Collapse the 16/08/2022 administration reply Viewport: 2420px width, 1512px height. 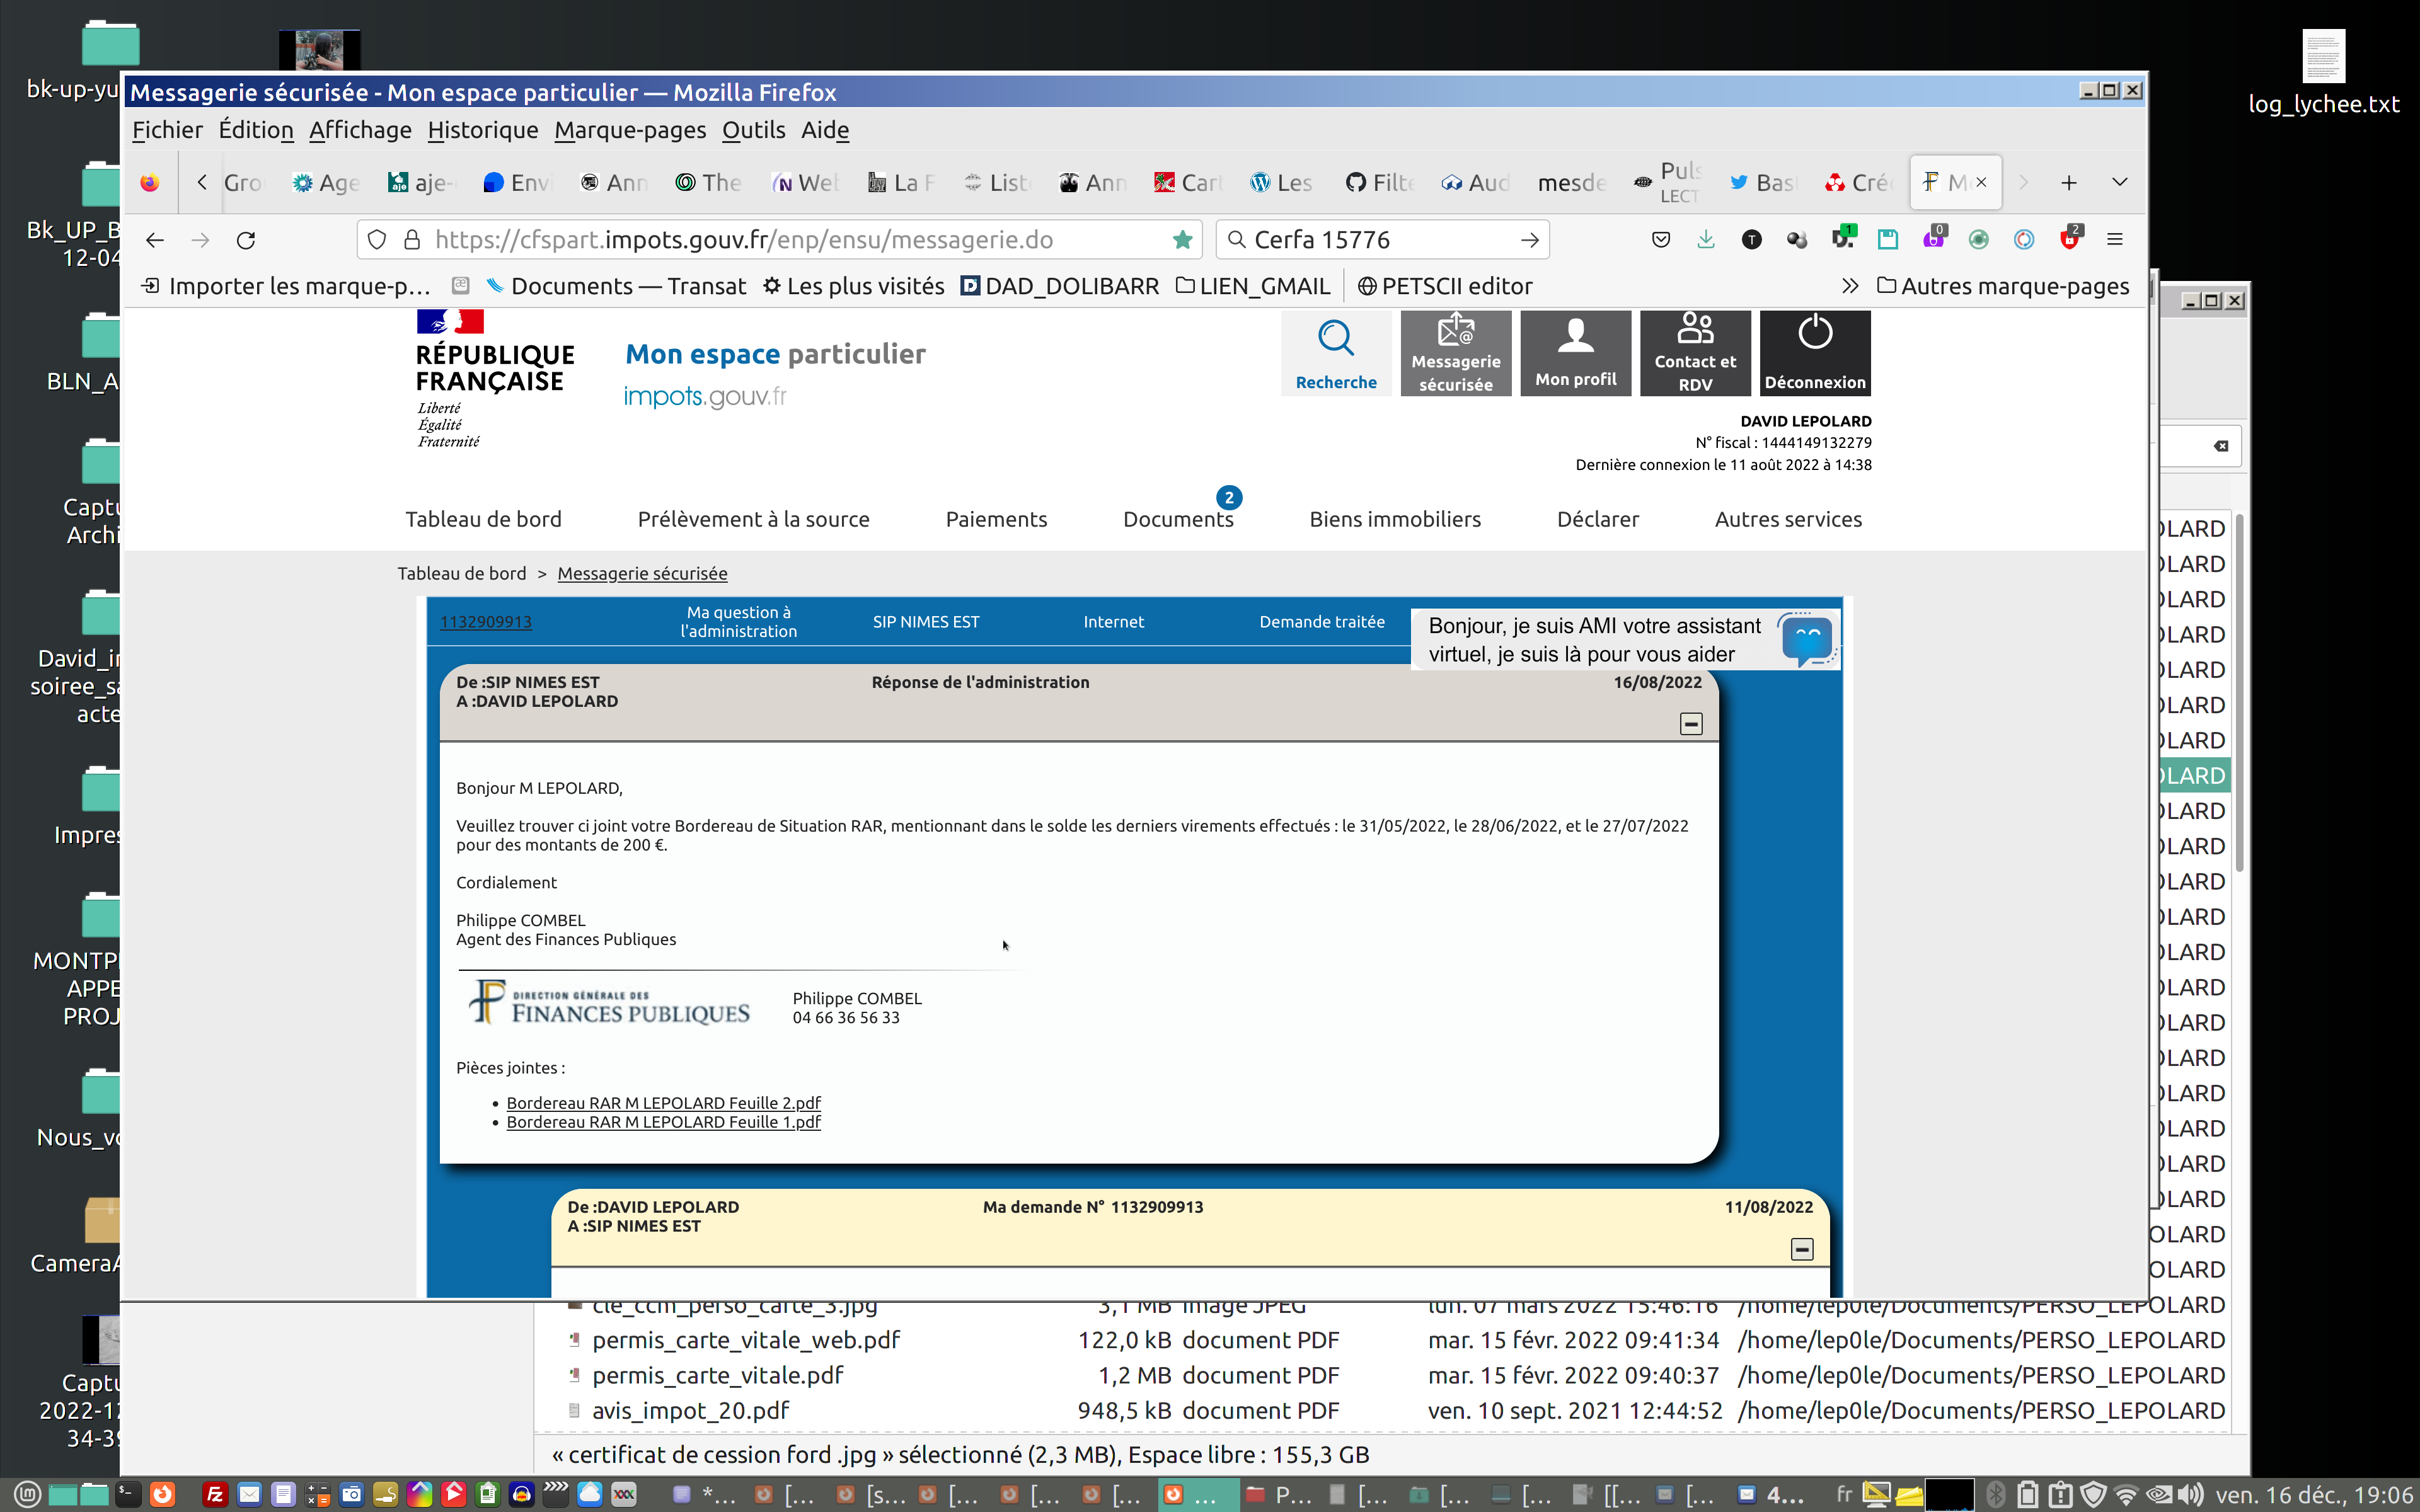tap(1690, 724)
